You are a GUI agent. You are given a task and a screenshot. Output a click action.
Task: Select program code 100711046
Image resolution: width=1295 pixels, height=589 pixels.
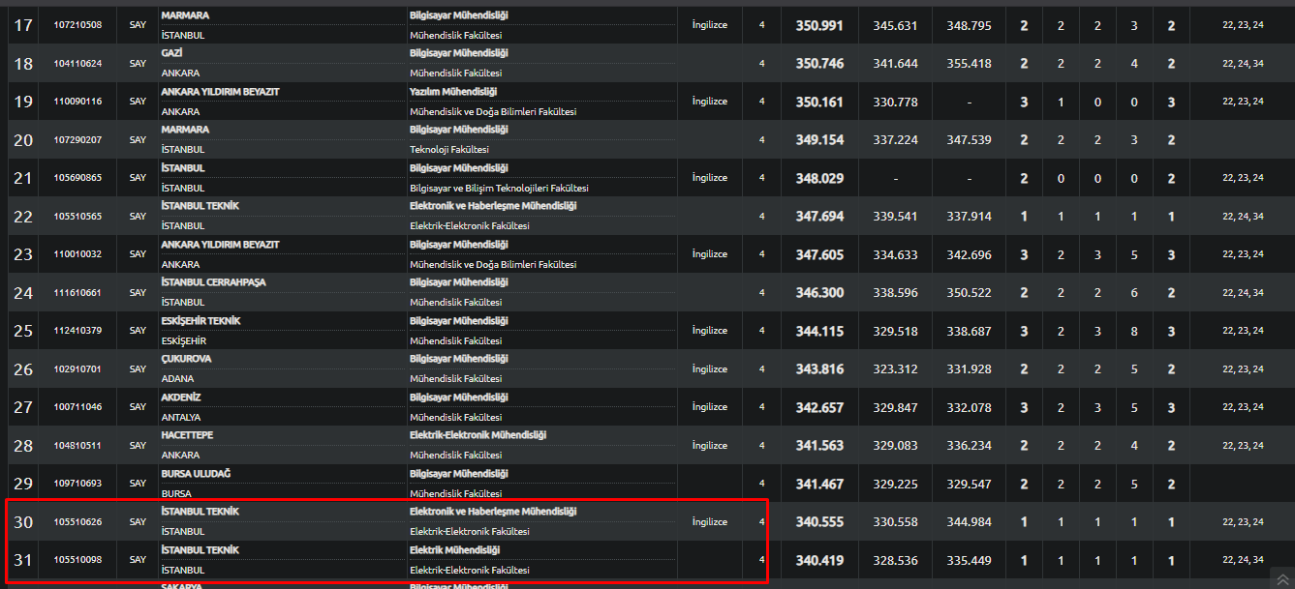pos(78,407)
